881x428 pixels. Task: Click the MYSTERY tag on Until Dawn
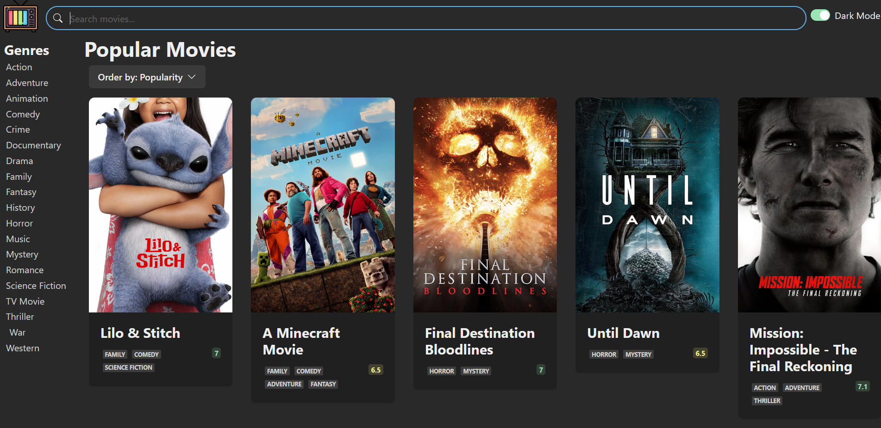[x=638, y=355]
